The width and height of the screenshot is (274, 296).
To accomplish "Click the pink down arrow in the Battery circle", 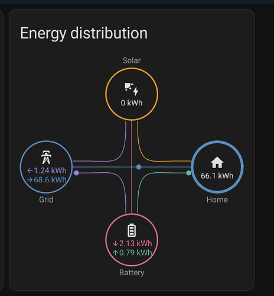I will 115,243.
